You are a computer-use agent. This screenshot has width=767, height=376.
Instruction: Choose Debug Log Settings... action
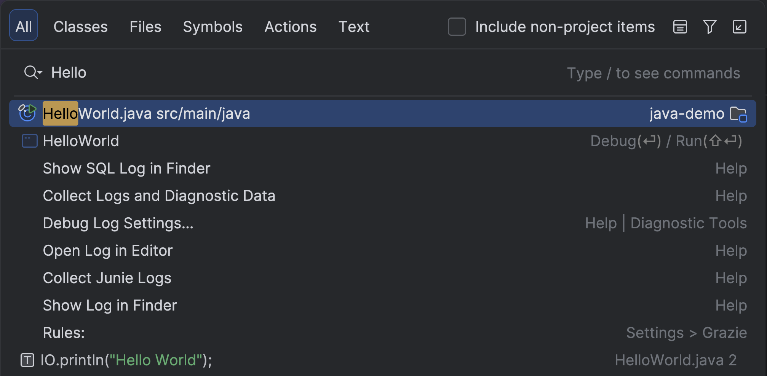tap(118, 223)
